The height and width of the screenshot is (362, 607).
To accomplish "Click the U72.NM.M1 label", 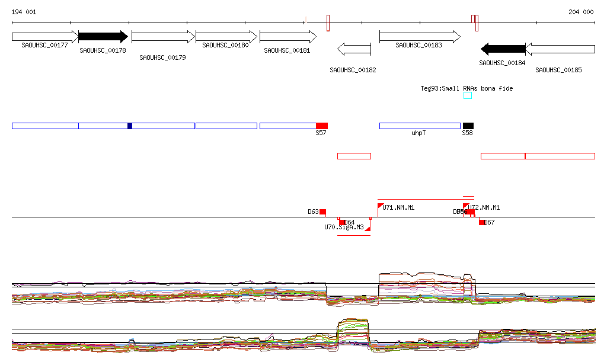I will tap(484, 208).
